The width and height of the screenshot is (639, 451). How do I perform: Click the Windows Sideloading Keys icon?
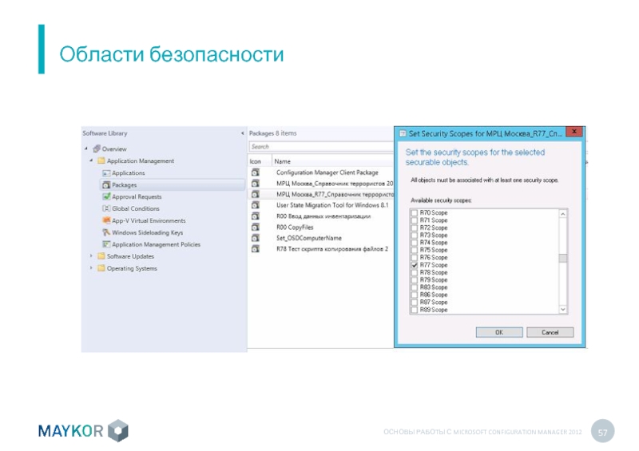[106, 232]
